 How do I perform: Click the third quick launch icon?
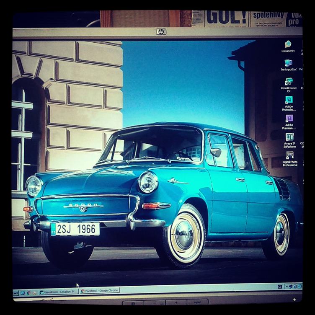(35, 293)
